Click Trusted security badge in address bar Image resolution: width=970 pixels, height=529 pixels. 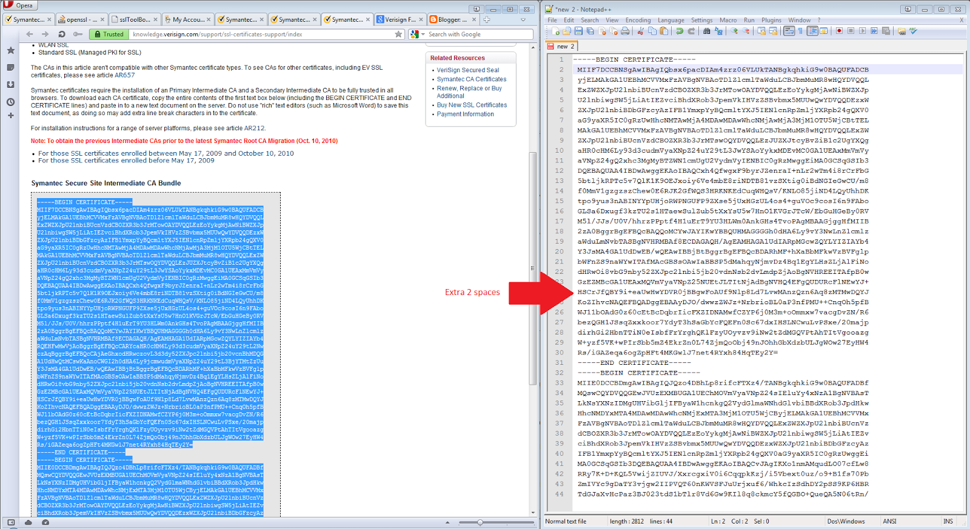(109, 35)
